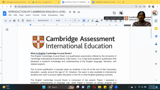The width and height of the screenshot is (160, 90).
Task: Open a new browser tab
Action: point(123,2)
